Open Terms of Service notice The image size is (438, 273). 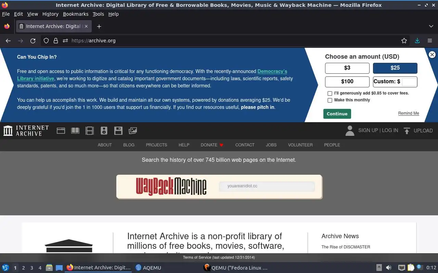coord(219,257)
